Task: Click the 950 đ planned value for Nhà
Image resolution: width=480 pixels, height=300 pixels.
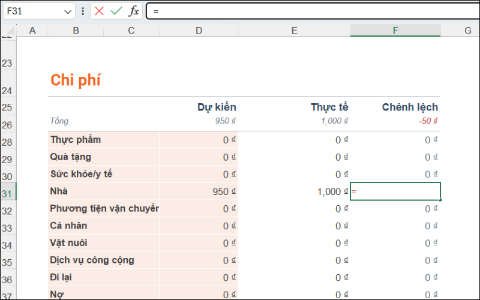Action: click(223, 191)
